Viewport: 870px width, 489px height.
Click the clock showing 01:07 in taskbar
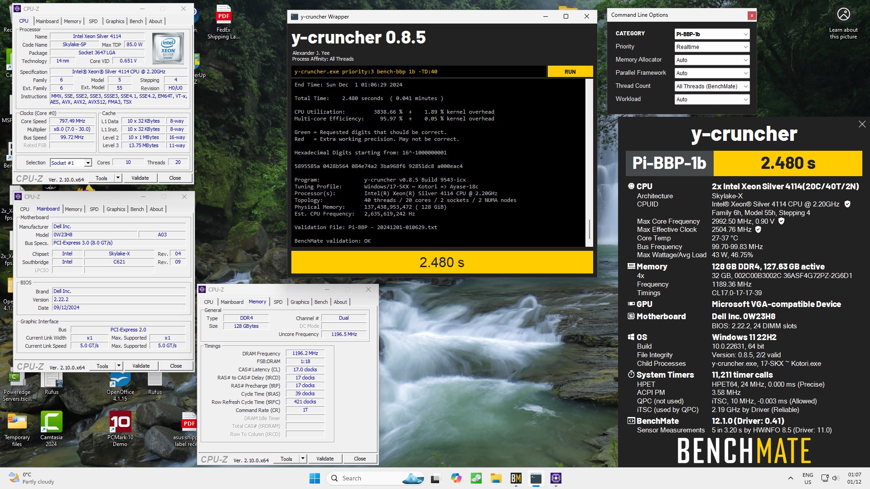click(854, 478)
